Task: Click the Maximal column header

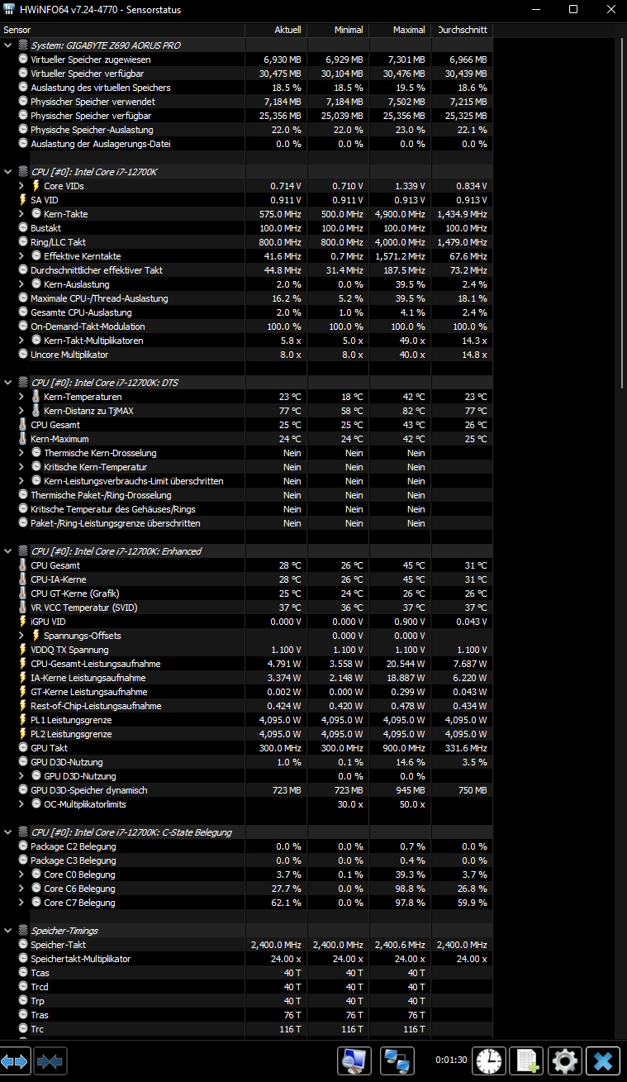Action: point(400,30)
